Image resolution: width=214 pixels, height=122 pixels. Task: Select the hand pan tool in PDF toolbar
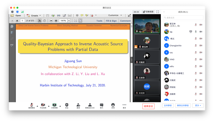44,21
